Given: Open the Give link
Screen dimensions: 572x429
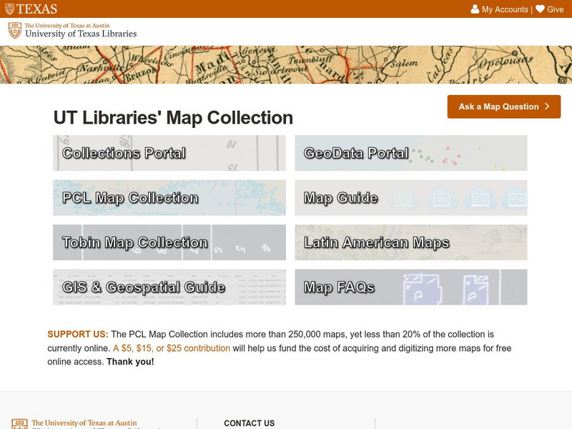Looking at the screenshot, I should tap(556, 9).
